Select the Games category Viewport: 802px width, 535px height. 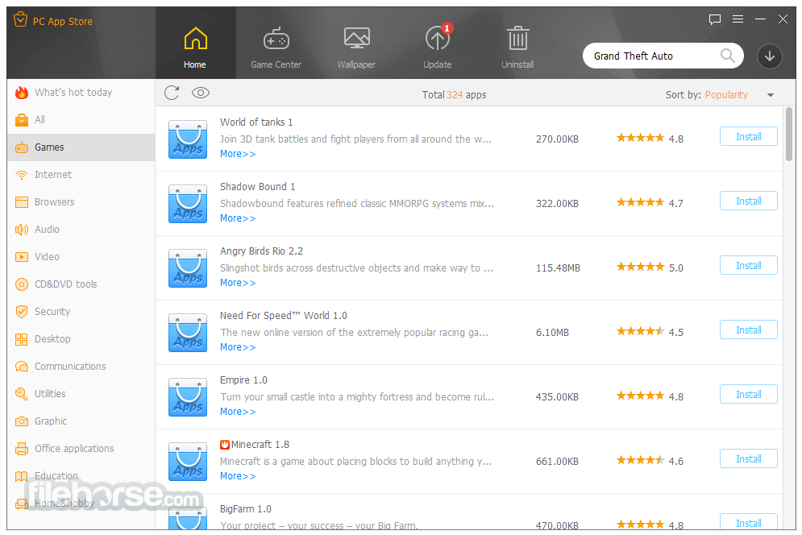pyautogui.click(x=81, y=147)
